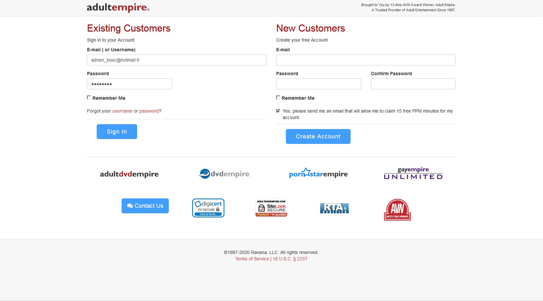Select the Existing Customers heading
Screen dimensions: 543x301
pos(129,28)
